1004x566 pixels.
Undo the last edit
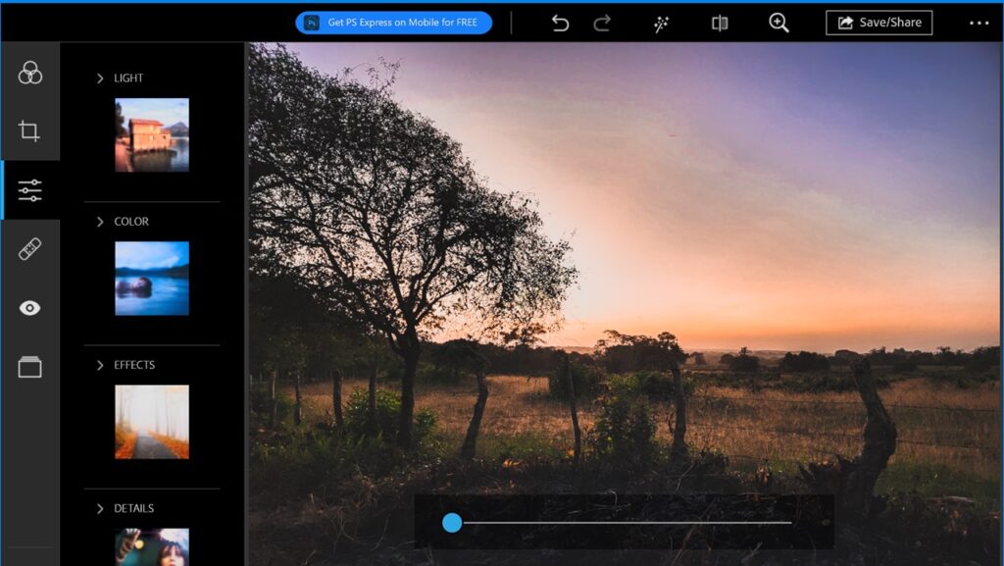click(560, 24)
